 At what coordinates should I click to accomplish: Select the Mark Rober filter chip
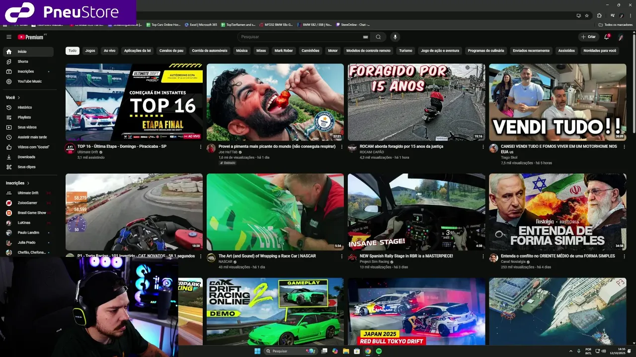[284, 51]
